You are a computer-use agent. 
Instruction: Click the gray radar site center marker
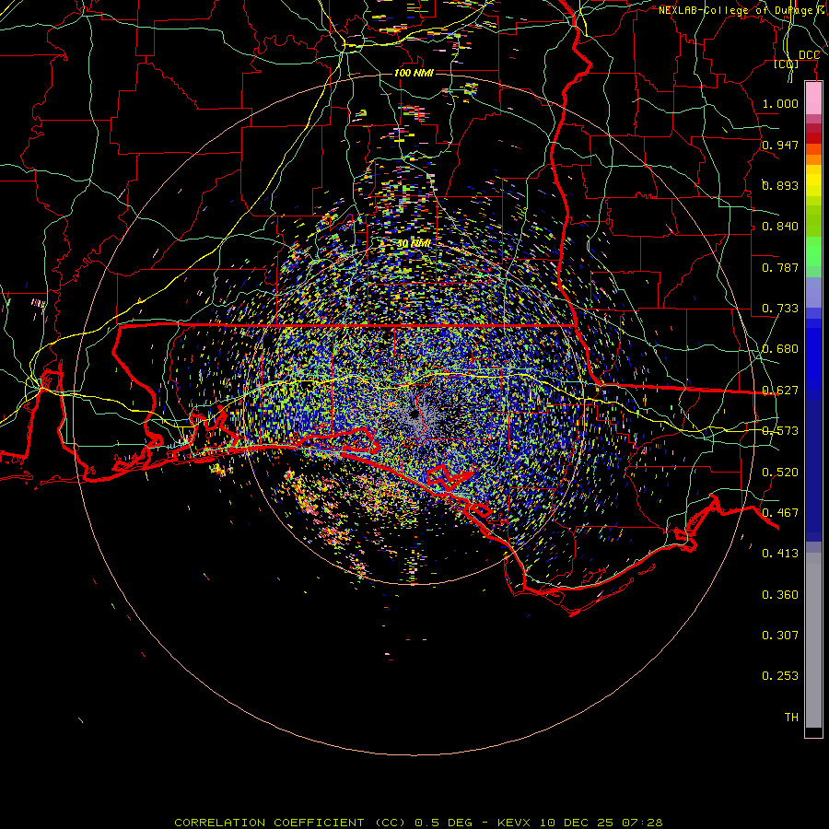[414, 414]
